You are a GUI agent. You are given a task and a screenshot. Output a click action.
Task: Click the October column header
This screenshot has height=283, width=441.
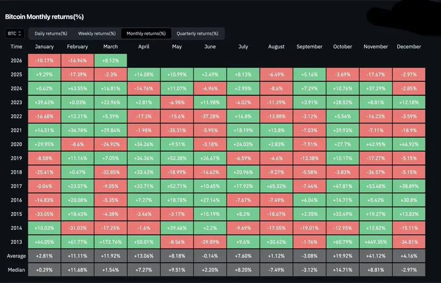click(342, 47)
